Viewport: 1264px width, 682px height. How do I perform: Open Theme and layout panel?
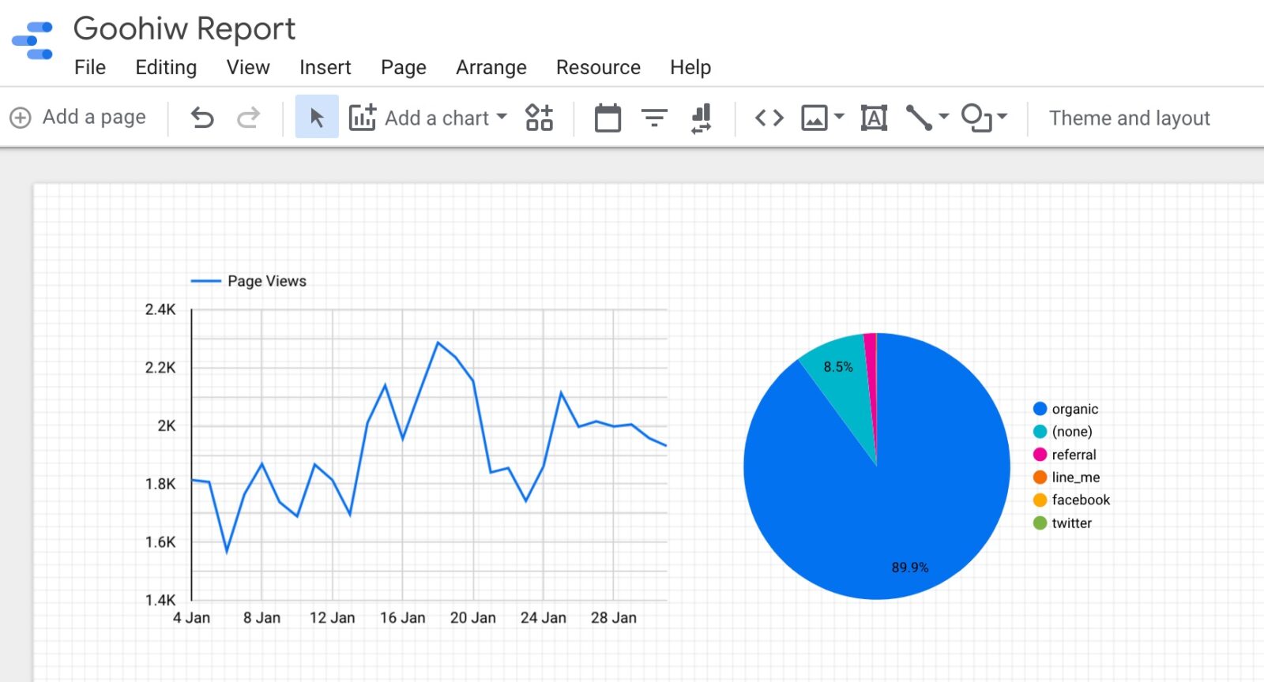tap(1129, 118)
